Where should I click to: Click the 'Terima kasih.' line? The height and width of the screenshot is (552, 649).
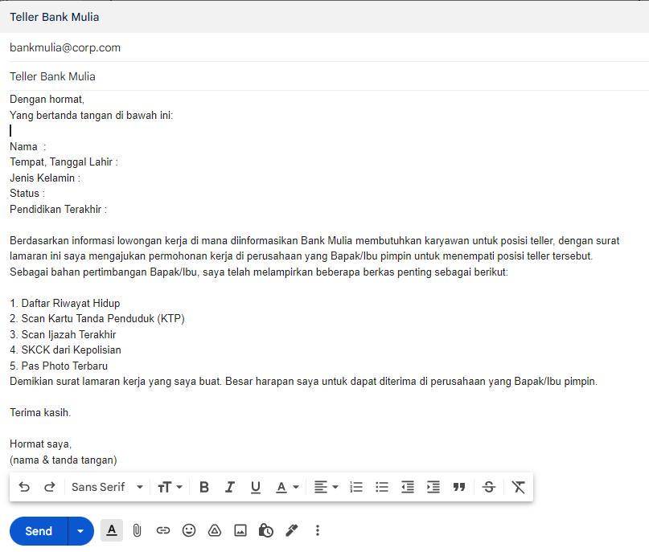pyautogui.click(x=40, y=412)
